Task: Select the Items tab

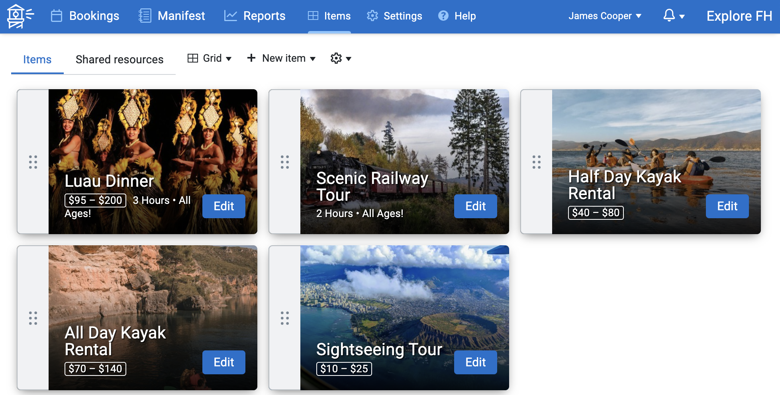Action: (x=37, y=59)
